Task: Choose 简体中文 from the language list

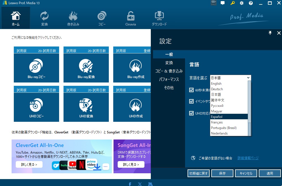Action: [229, 100]
